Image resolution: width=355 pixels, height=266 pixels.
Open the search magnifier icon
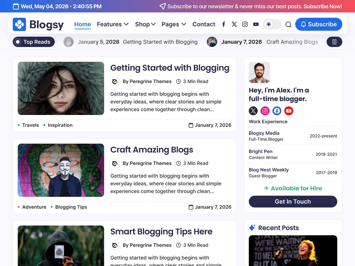point(288,25)
